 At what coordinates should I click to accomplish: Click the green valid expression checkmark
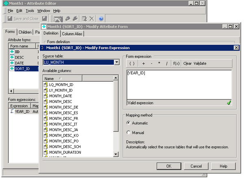[x=229, y=102]
